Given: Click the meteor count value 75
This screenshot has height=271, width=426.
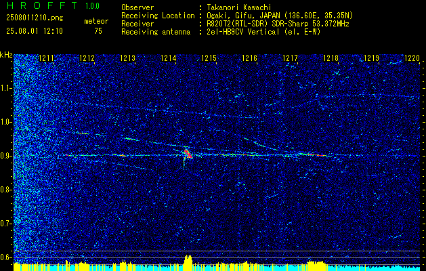Looking at the screenshot, I should pyautogui.click(x=98, y=31).
